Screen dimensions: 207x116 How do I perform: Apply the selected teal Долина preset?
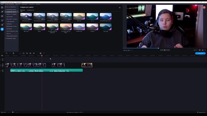point(93,16)
